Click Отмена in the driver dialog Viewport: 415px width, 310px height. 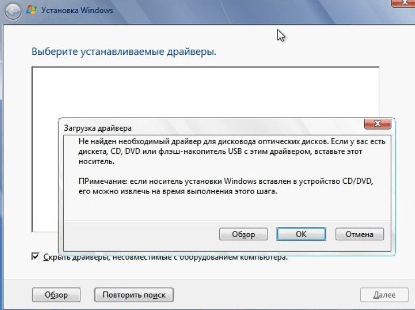pos(360,234)
